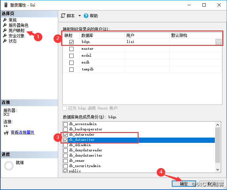Open the 常规 page
This screenshot has height=190, width=227.
click(12, 20)
